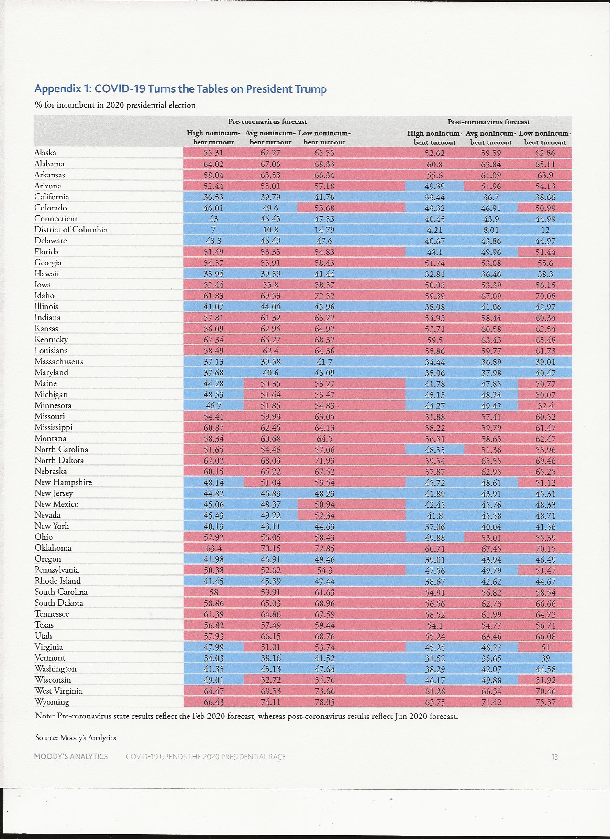
Task: Click District of Columbia row label
Action: coord(71,230)
